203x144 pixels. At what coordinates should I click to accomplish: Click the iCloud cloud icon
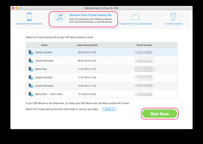pos(135,17)
